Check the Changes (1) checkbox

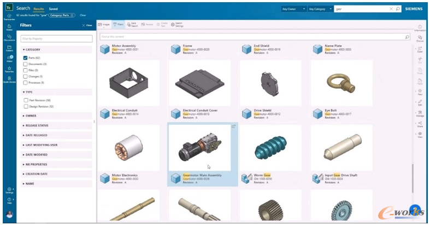(x=25, y=77)
